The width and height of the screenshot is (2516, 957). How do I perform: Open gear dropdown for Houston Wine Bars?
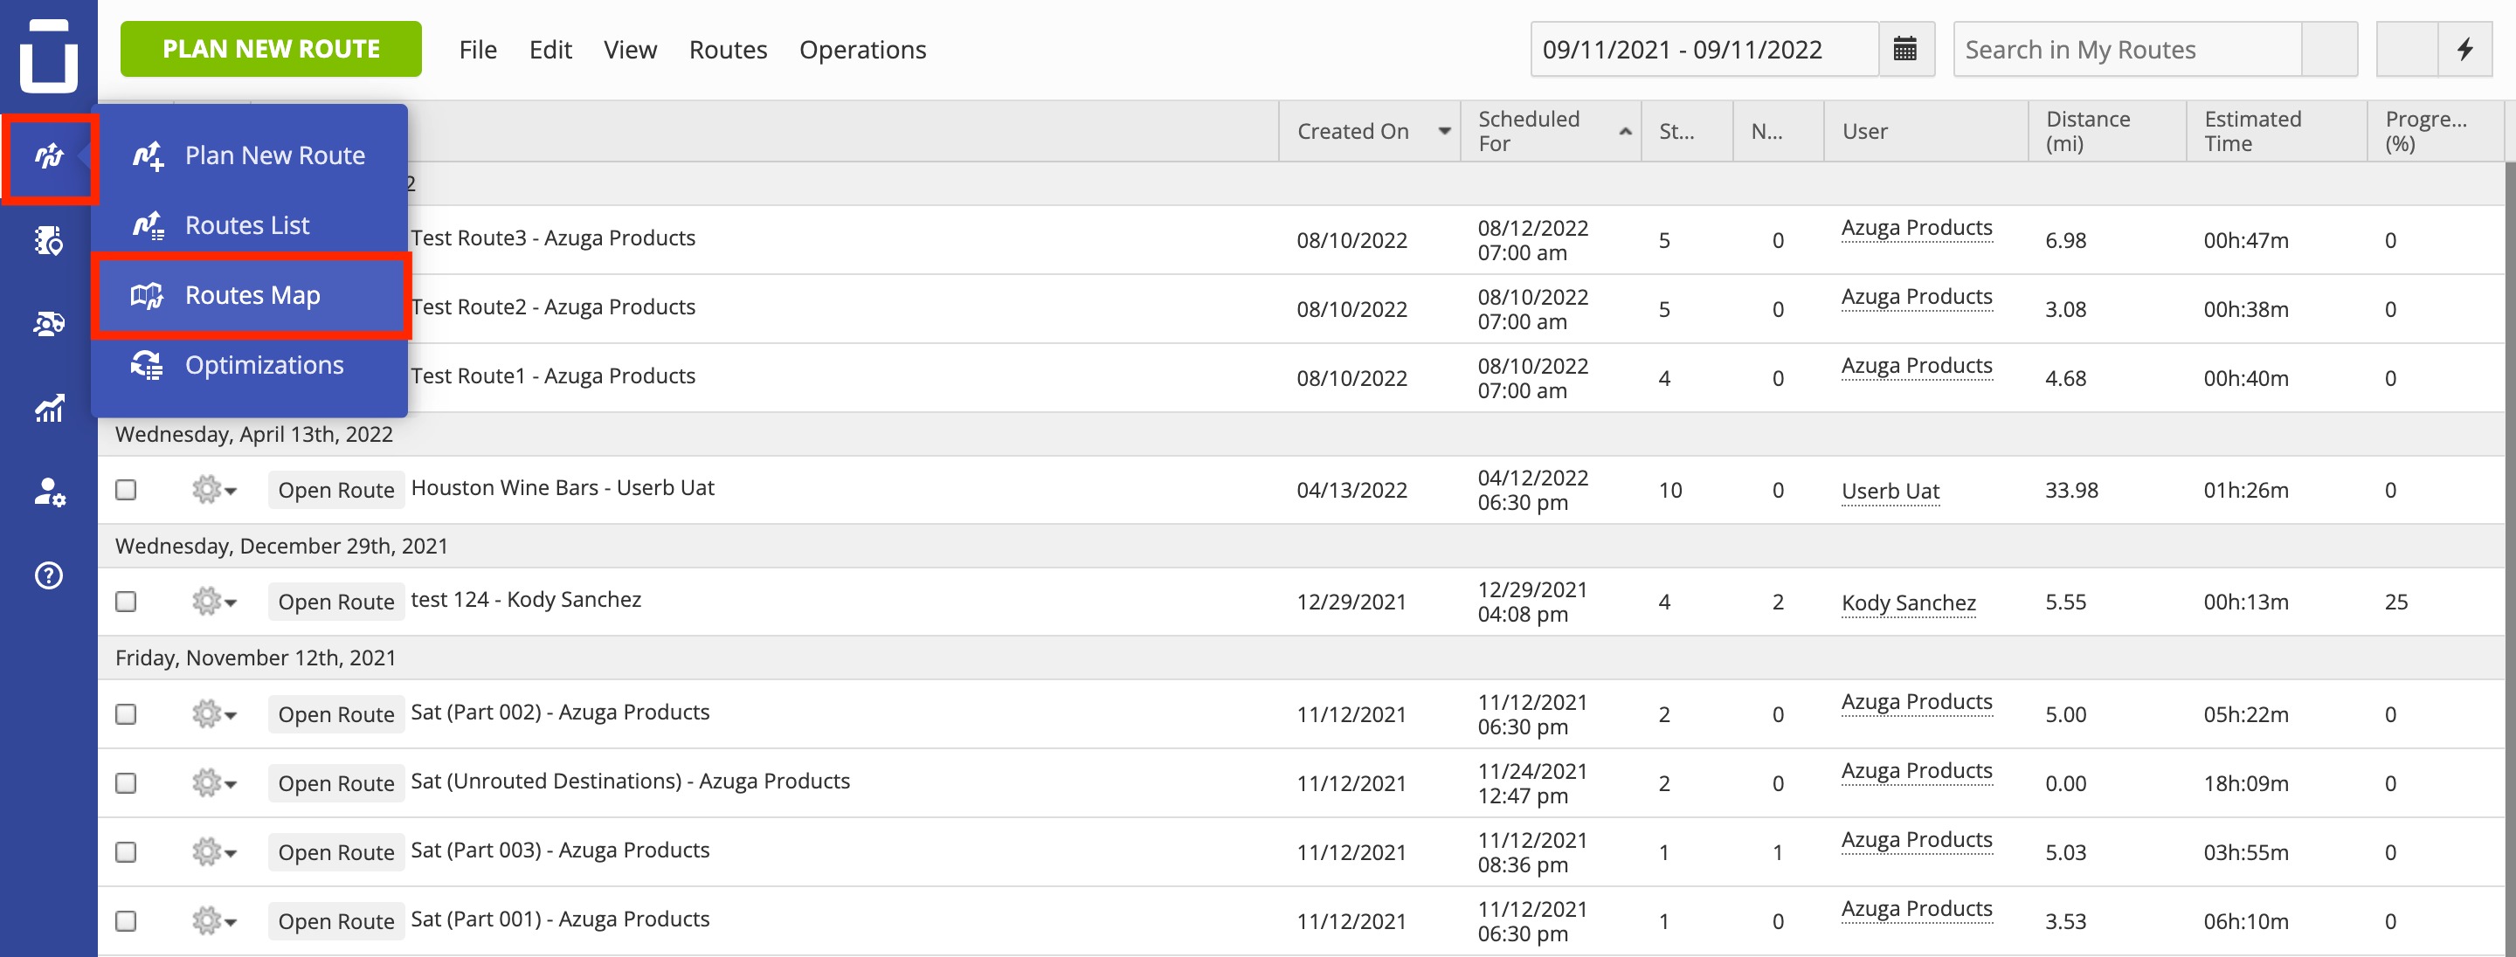click(x=214, y=490)
